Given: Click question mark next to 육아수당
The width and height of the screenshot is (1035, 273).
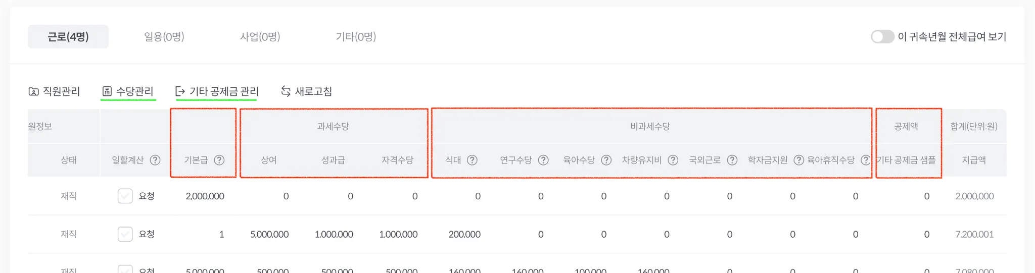Looking at the screenshot, I should click(x=606, y=160).
